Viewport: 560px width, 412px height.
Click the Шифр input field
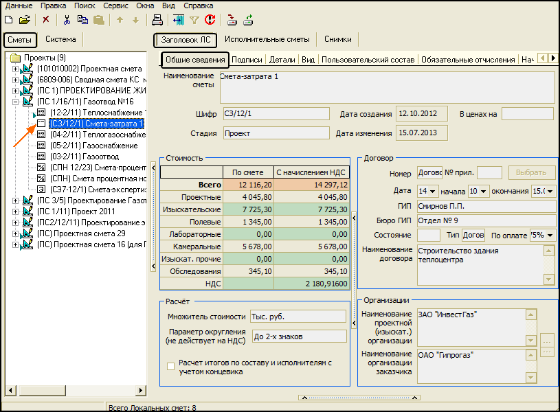[276, 113]
